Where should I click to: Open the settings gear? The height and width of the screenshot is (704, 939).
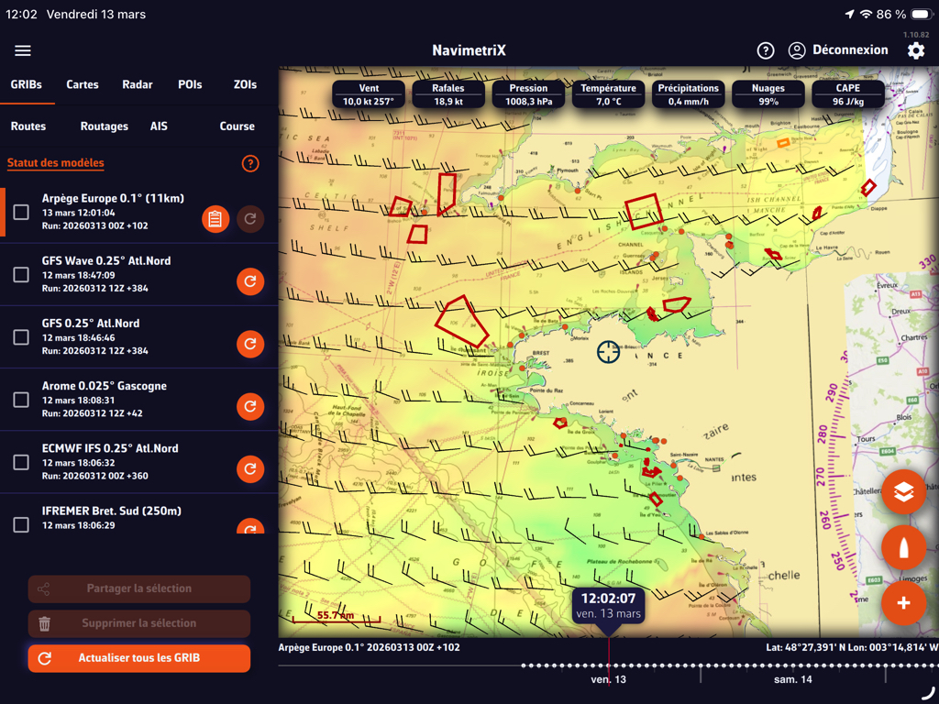coord(915,50)
